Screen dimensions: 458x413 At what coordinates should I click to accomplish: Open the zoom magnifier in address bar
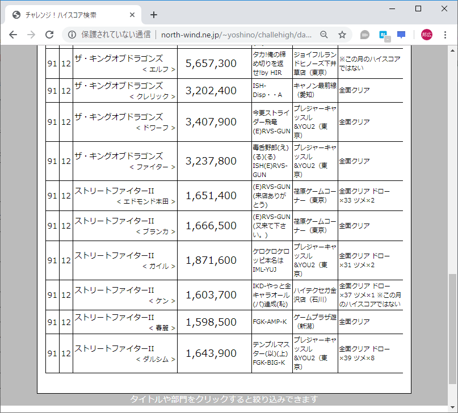[x=324, y=35]
